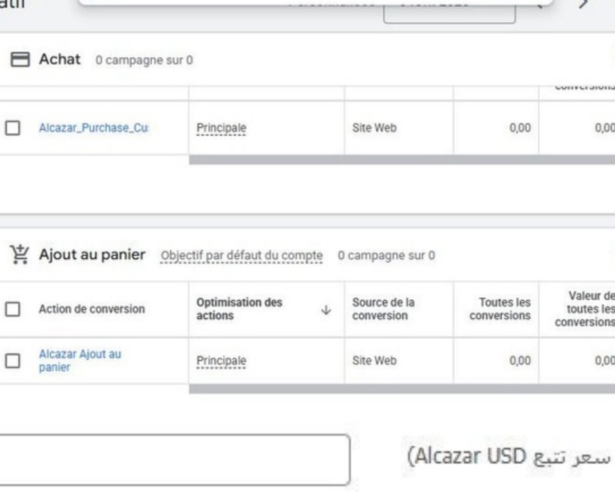Click the credit card icon beside Achat
The width and height of the screenshot is (615, 492).
click(20, 60)
